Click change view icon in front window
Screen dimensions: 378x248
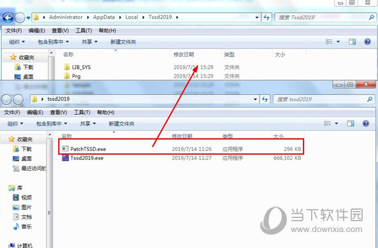tap(328, 124)
